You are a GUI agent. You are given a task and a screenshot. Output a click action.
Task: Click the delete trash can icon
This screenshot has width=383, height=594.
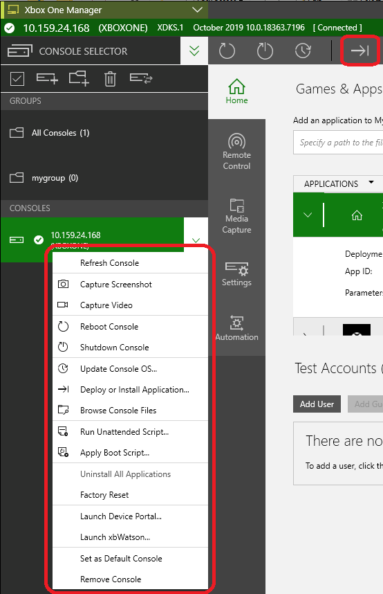tap(110, 79)
